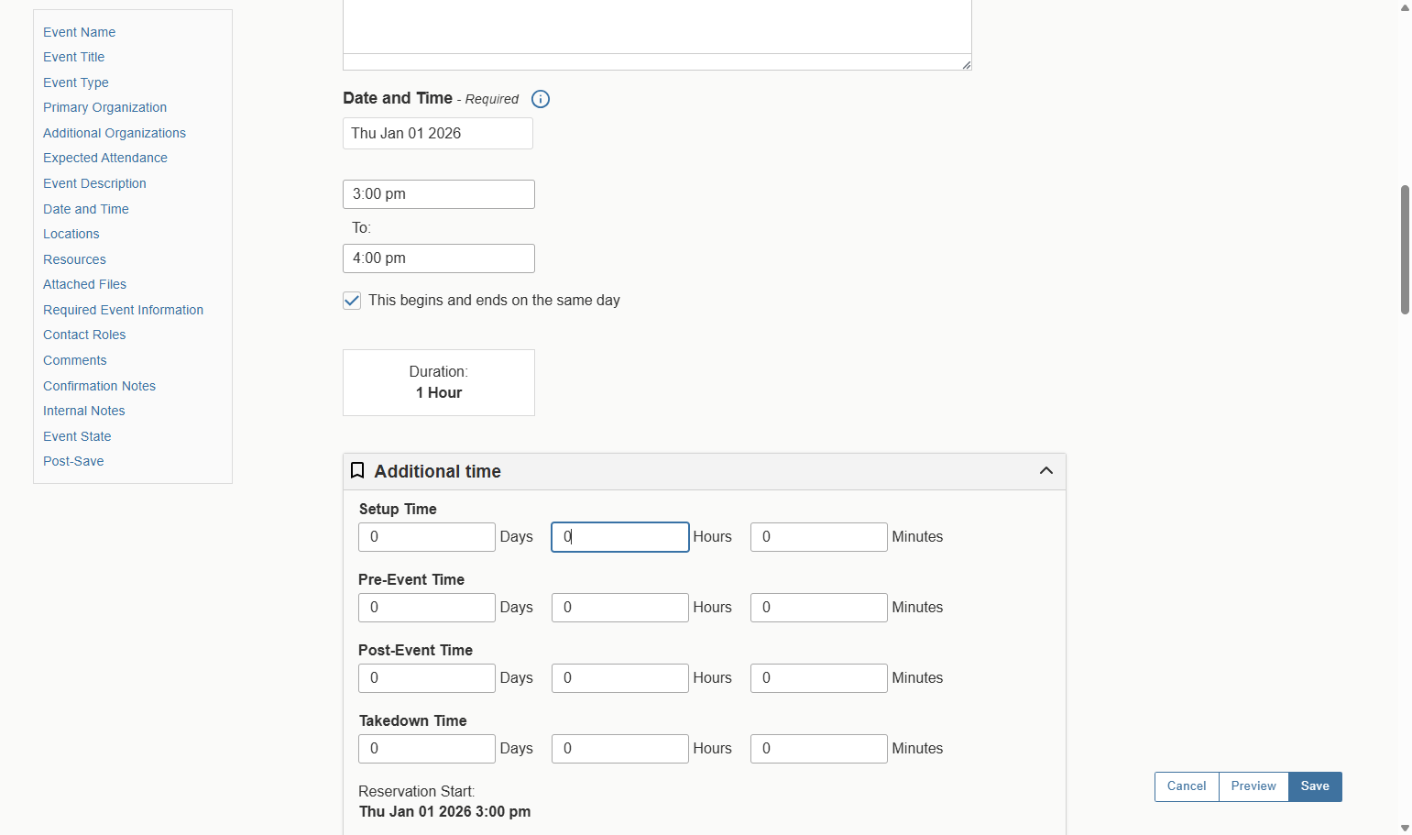Select the Post-Event Time Minutes field
1412x835 pixels.
coord(819,678)
